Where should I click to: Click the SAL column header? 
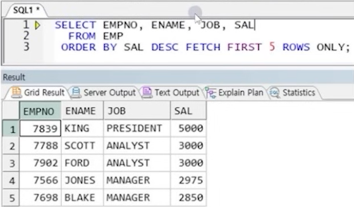click(x=188, y=111)
